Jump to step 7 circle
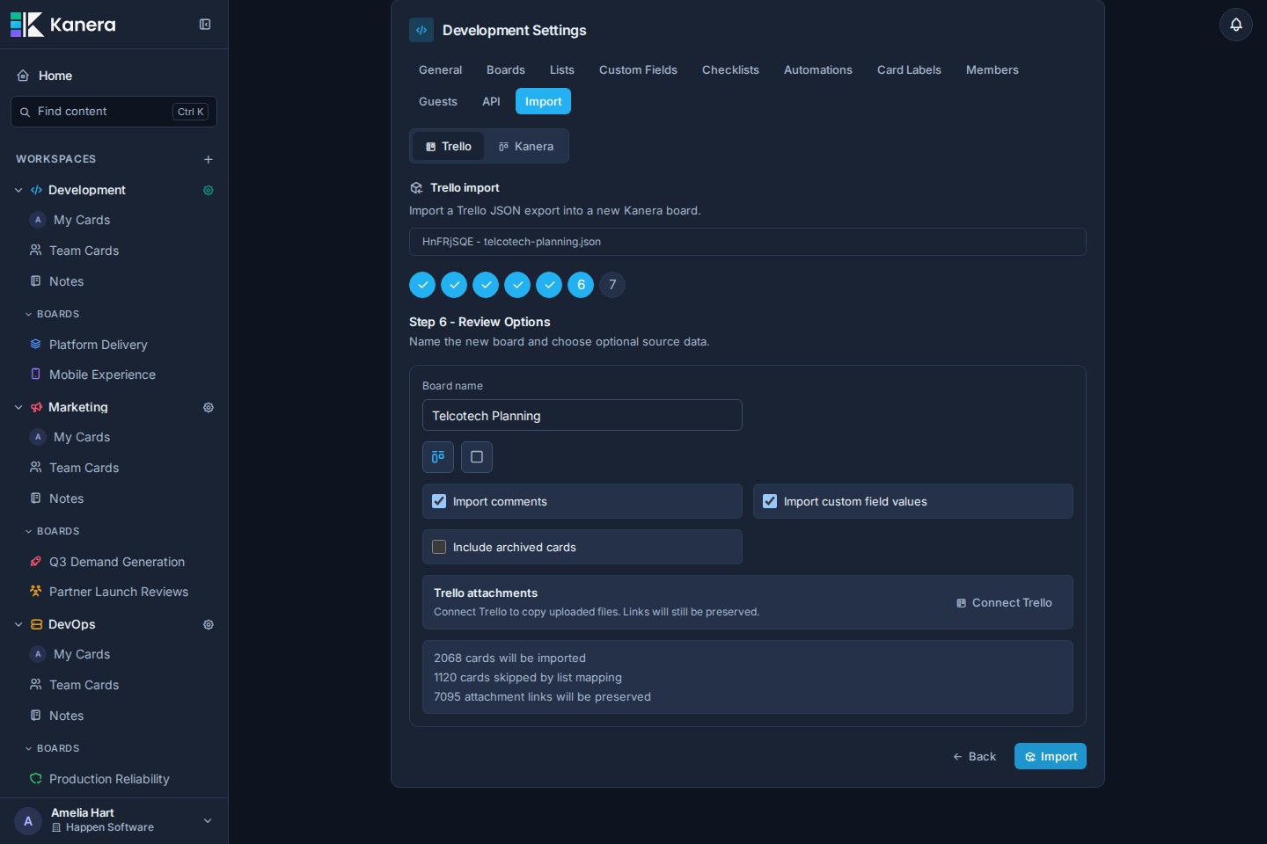The image size is (1267, 844). click(612, 285)
